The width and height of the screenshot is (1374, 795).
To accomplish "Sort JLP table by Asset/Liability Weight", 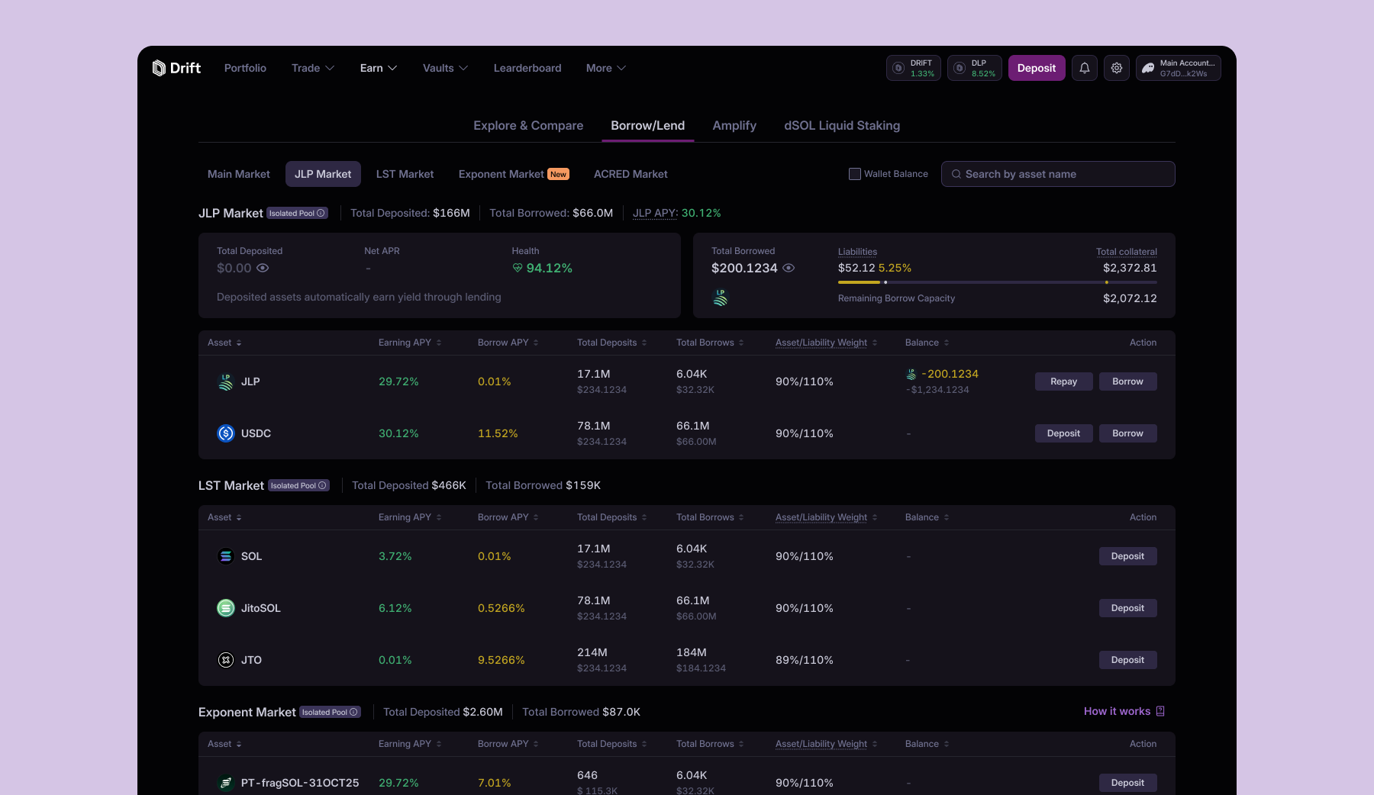I will click(x=827, y=343).
